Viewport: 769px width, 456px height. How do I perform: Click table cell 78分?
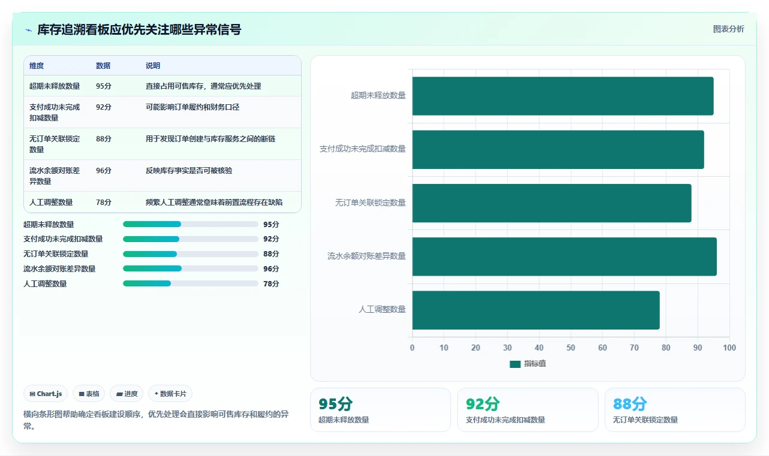pos(104,203)
